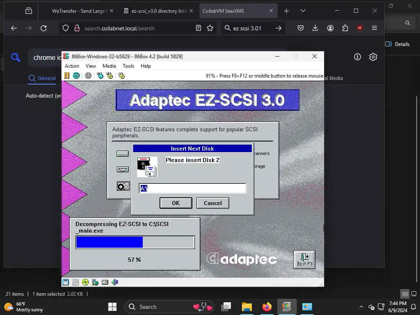Click the sound speaker status bar icon
This screenshot has width=420, height=315.
(x=115, y=282)
